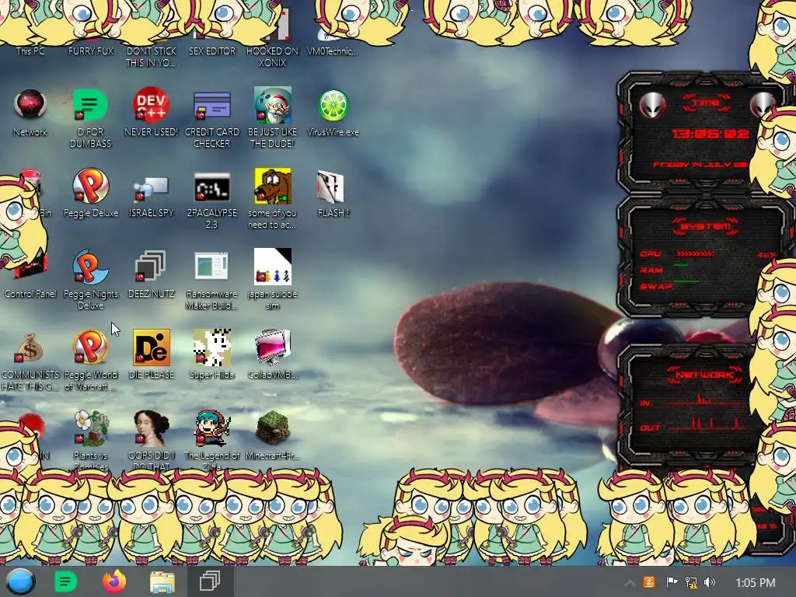Open the green document app in taskbar
The width and height of the screenshot is (796, 597).
tap(65, 581)
